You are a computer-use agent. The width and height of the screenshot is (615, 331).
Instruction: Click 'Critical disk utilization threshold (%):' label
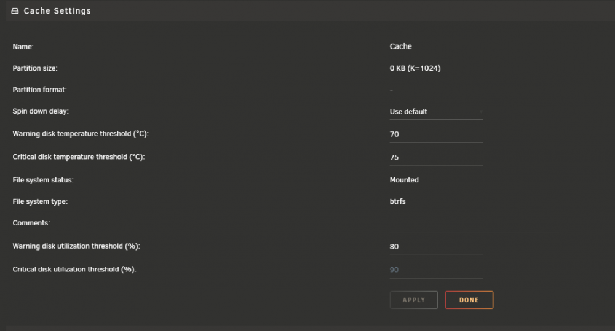tap(74, 270)
